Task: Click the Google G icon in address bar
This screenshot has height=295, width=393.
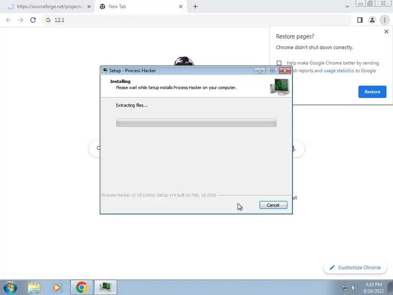Action: click(48, 20)
